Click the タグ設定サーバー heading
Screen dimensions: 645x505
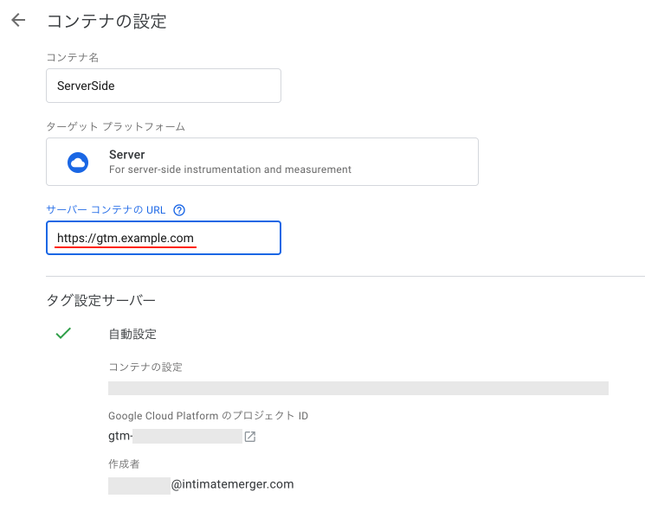[x=101, y=300]
